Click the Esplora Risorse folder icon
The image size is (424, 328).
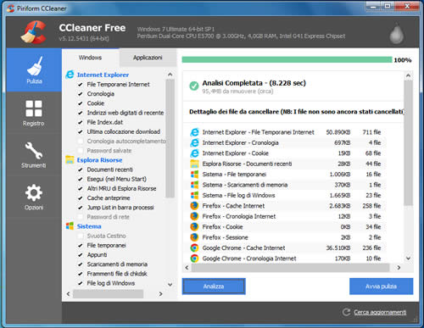tap(70, 159)
